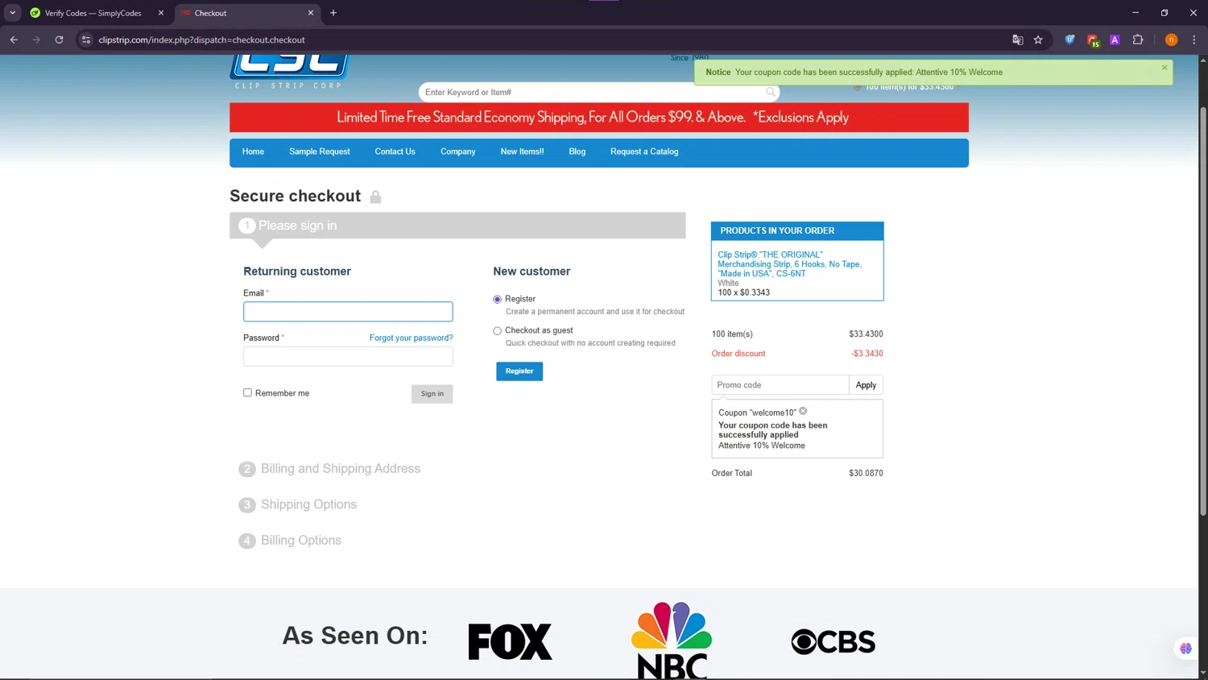This screenshot has height=680, width=1208.
Task: Open the Chrome profile avatar
Action: coord(1171,39)
